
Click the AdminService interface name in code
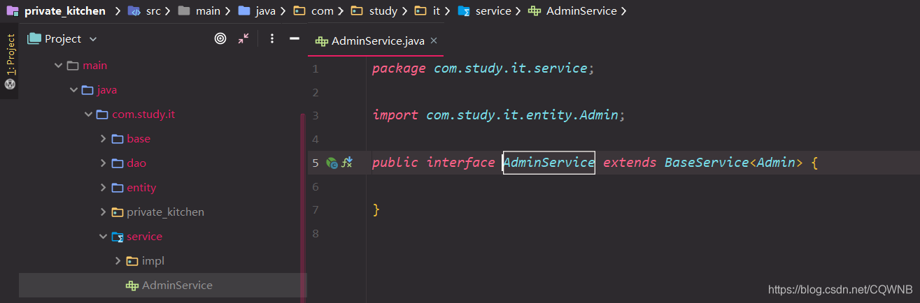click(549, 163)
